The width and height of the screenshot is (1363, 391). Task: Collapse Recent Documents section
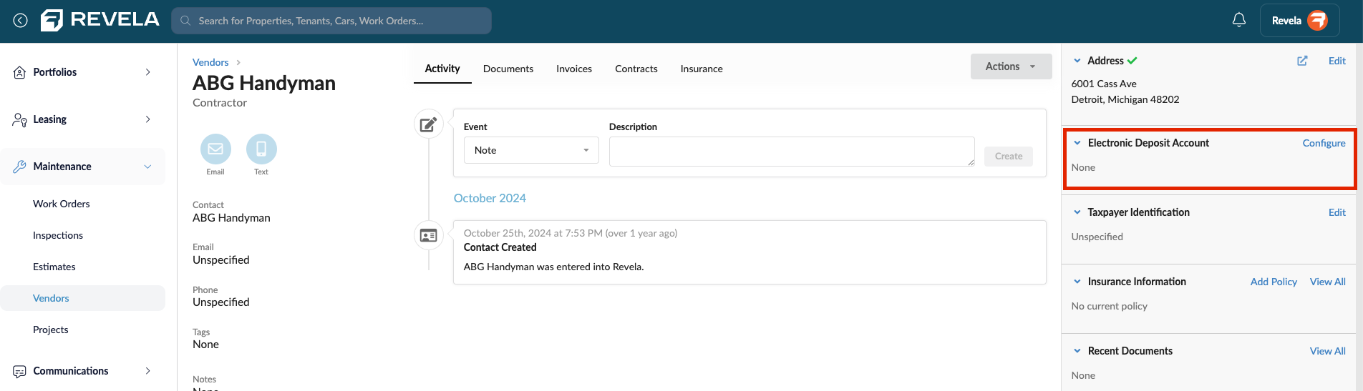(x=1077, y=351)
